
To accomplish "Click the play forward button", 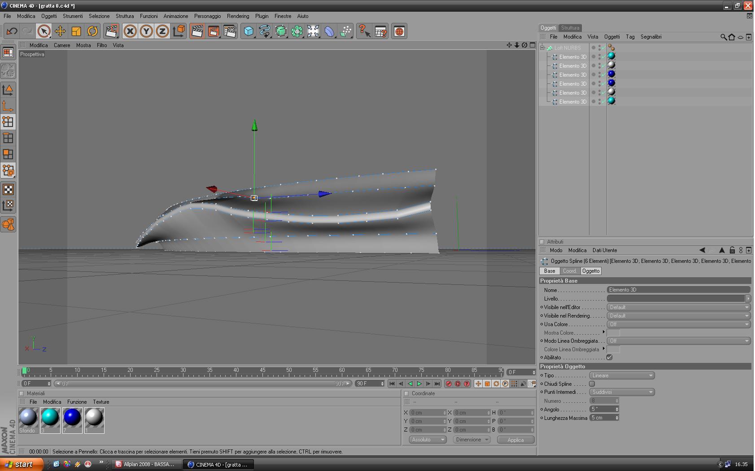I will [419, 384].
